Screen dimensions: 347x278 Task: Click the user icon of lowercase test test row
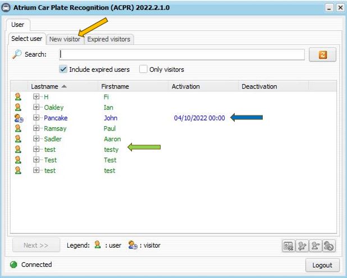[18, 170]
